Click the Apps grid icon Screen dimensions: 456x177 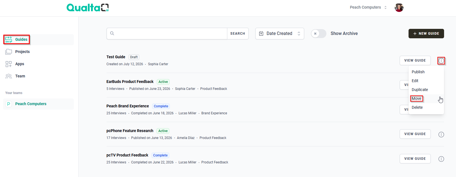[9, 64]
